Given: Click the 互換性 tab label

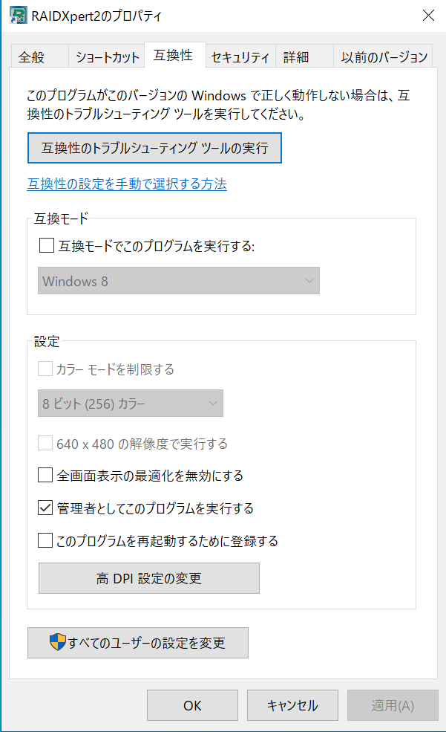Looking at the screenshot, I should 173,56.
